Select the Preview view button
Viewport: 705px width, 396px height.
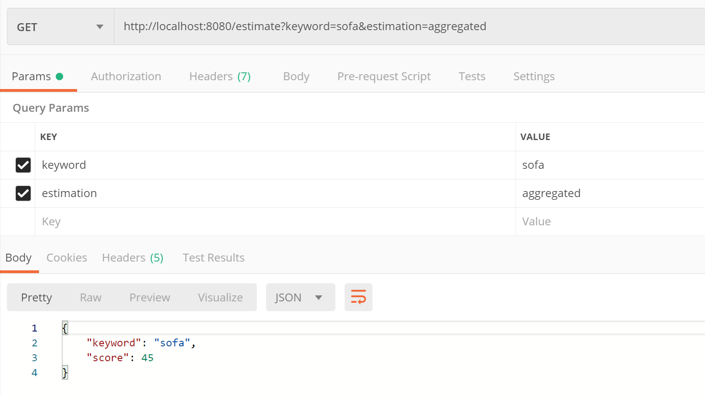(x=150, y=297)
